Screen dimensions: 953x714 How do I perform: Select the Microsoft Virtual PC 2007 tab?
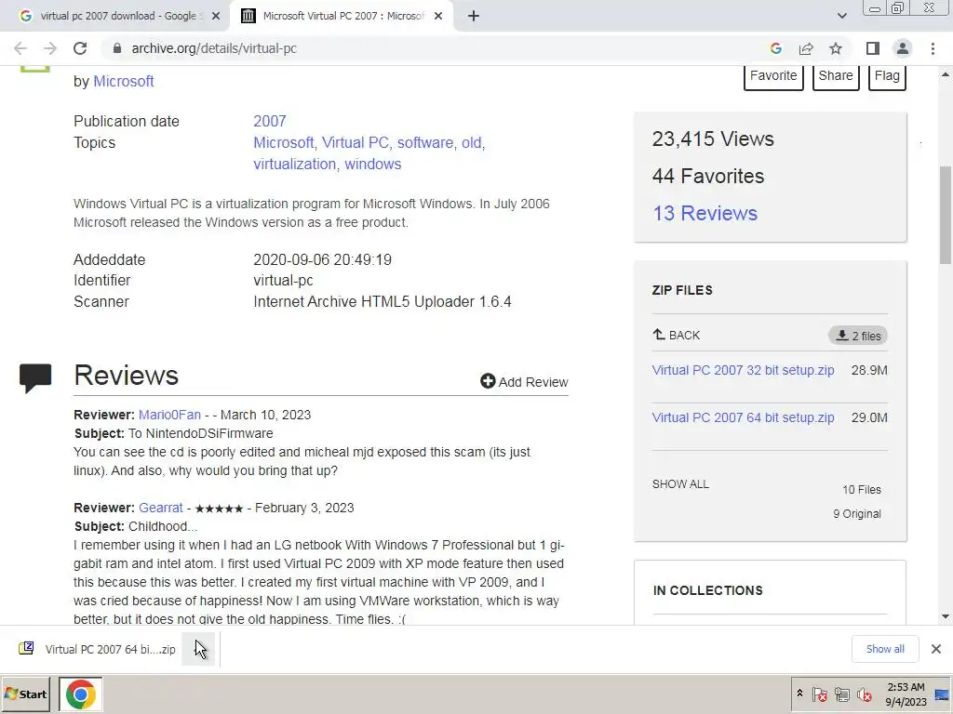coord(341,17)
